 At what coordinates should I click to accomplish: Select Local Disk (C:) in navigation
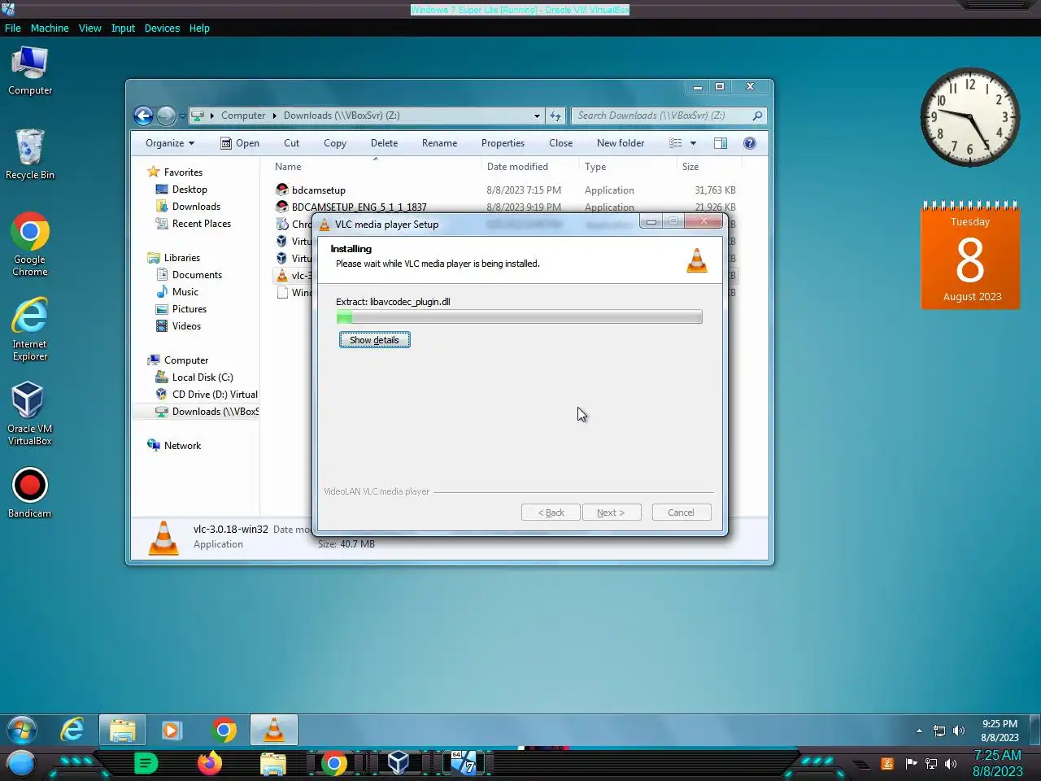[202, 377]
